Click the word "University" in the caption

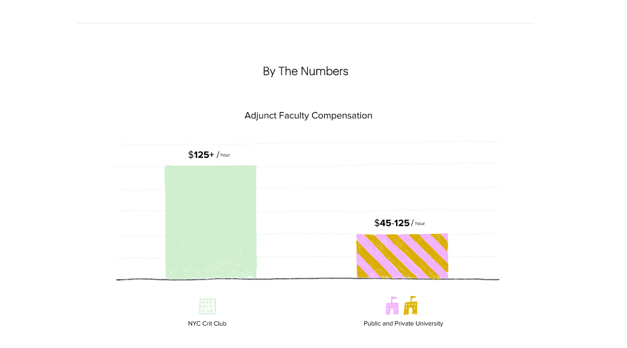[429, 324]
